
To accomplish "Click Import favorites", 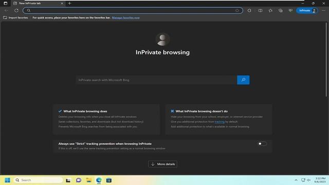I will 15,17.
